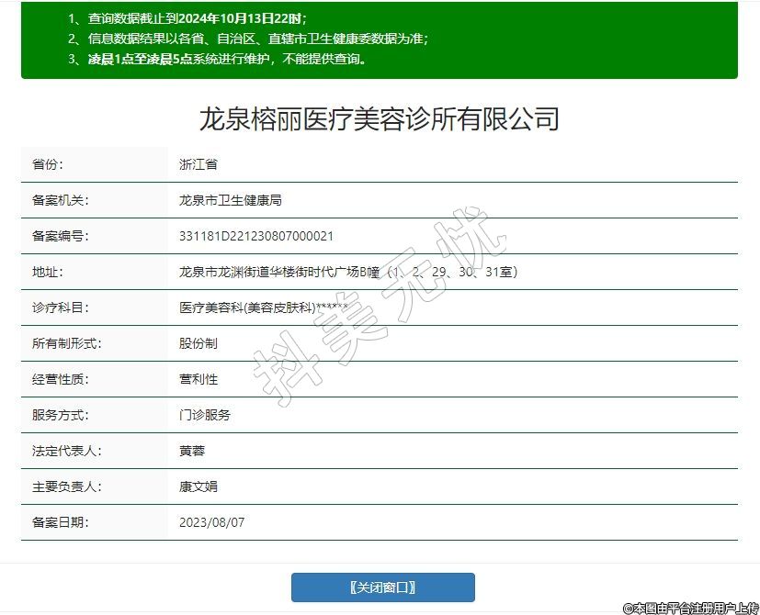Click the main person in charge 康文娟
This screenshot has width=760, height=615.
tap(198, 486)
